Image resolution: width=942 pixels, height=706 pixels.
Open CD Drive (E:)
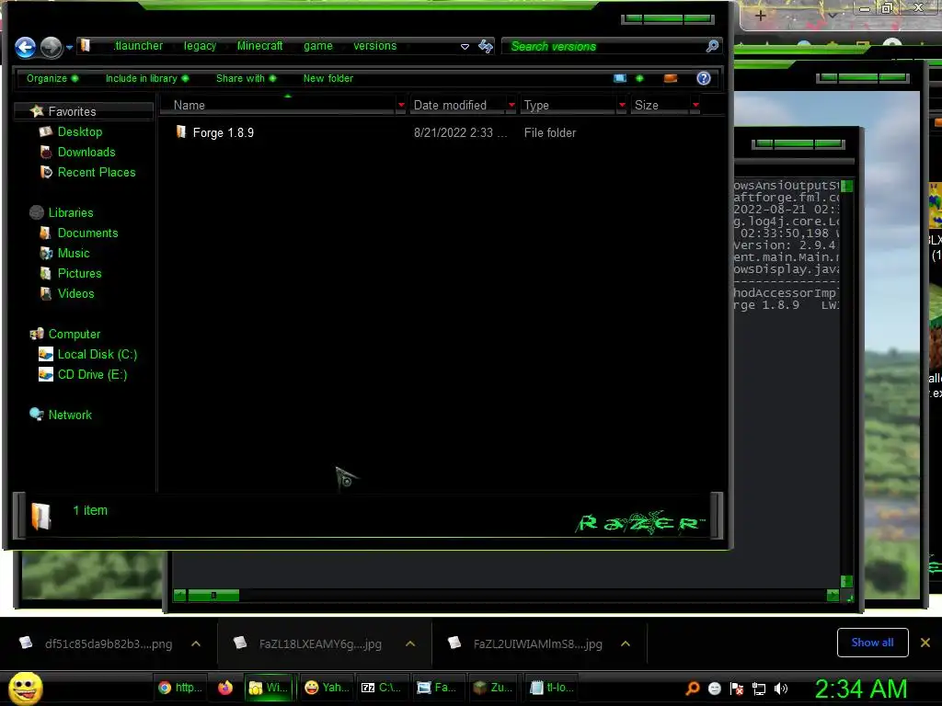coord(92,375)
